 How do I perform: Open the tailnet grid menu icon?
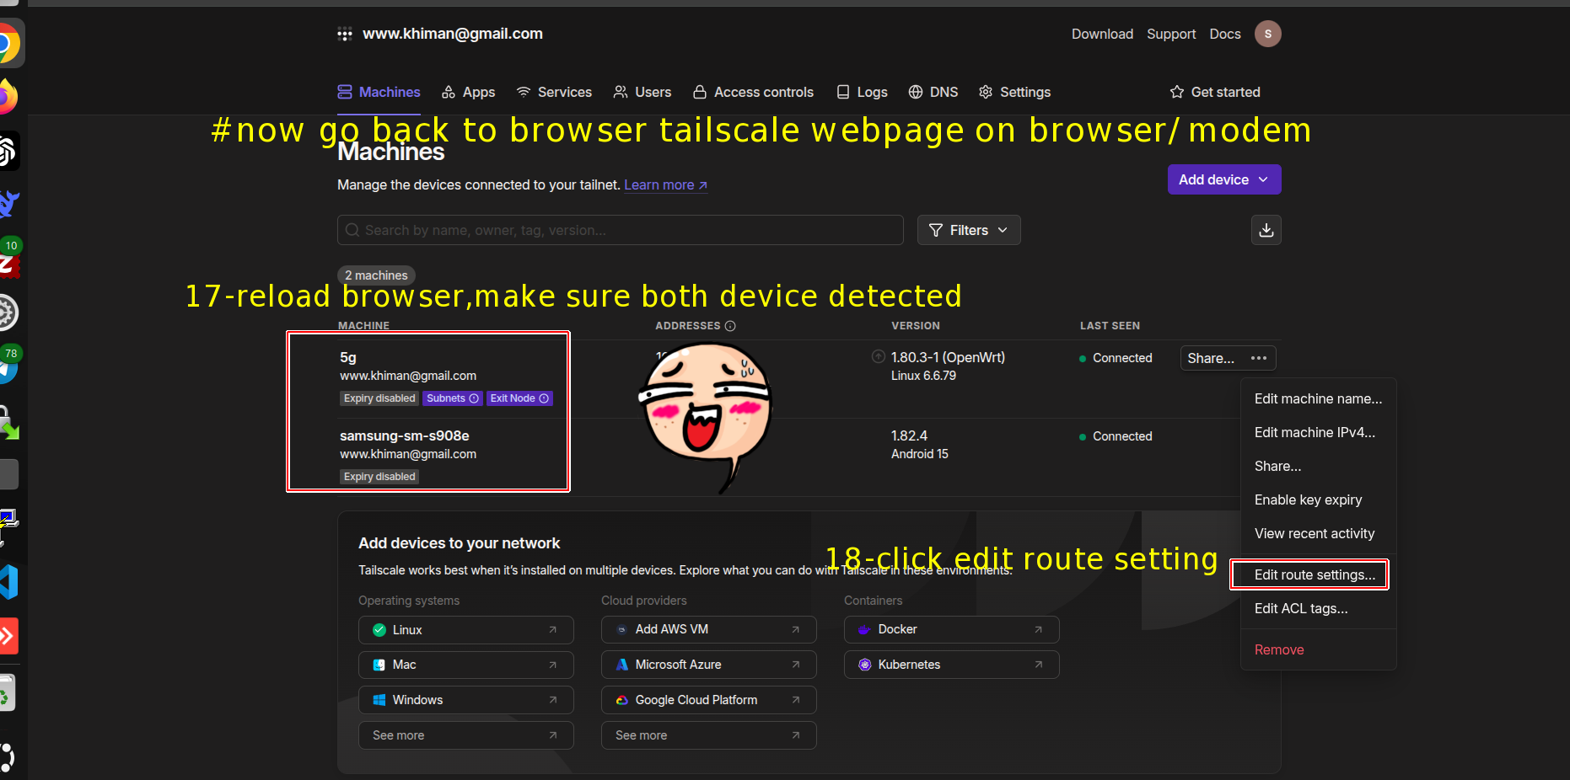click(x=345, y=34)
